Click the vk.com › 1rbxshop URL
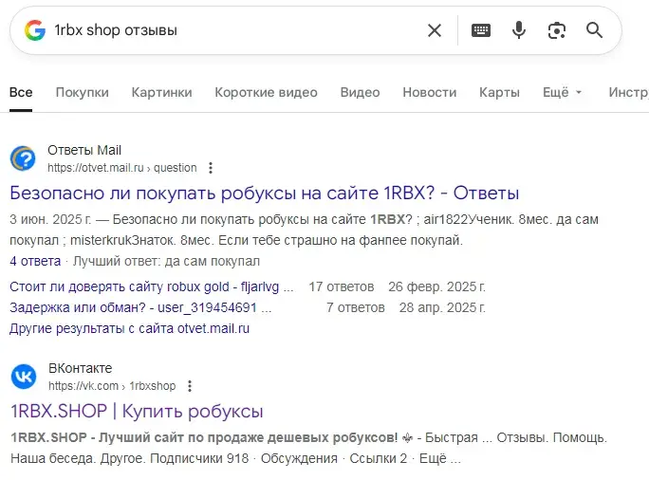The height and width of the screenshot is (480, 649). coord(112,386)
